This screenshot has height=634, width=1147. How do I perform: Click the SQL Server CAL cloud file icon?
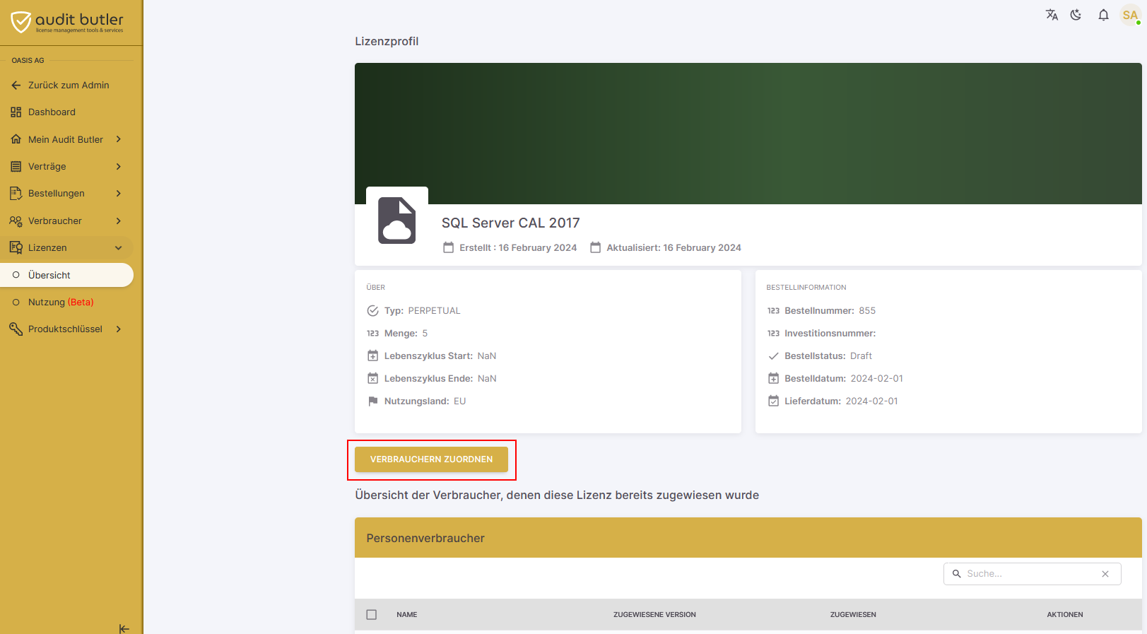point(397,221)
